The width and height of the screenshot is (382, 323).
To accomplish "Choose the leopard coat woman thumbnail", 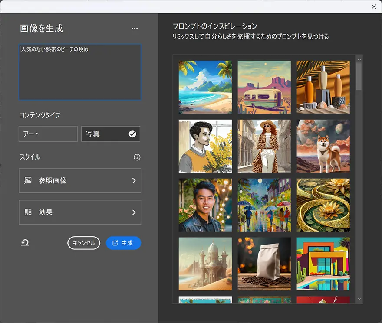I will [264, 146].
